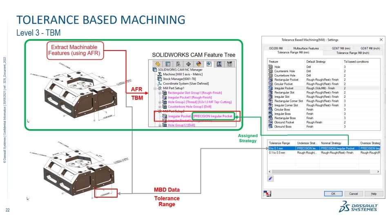
Task: Expand Counterbore Hole Group3 [Drill] node
Action: tap(160, 107)
